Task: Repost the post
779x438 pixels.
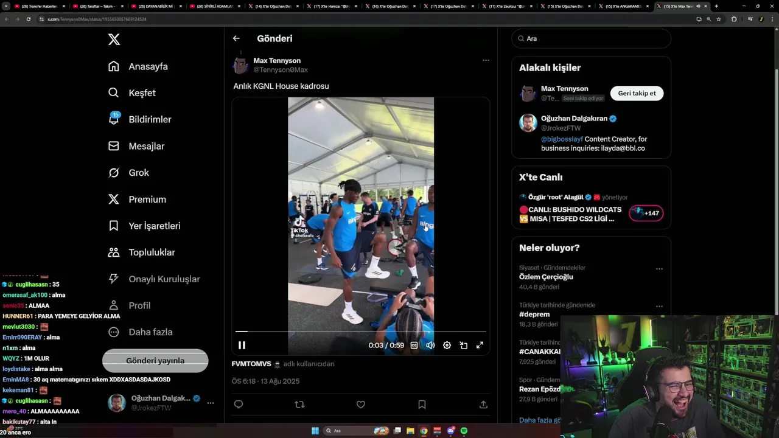Action: [x=299, y=404]
